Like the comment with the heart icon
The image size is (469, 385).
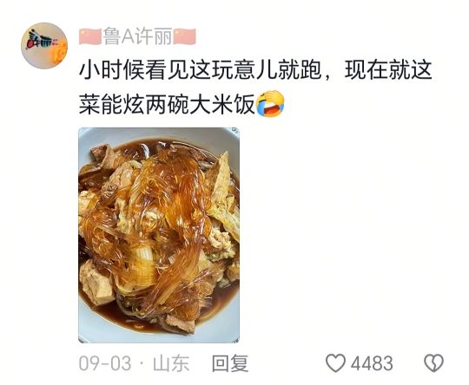335,363
